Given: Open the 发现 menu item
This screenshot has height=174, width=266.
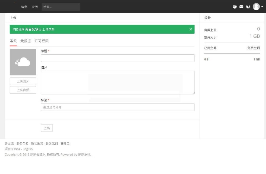Looking at the screenshot, I should 35,6.
